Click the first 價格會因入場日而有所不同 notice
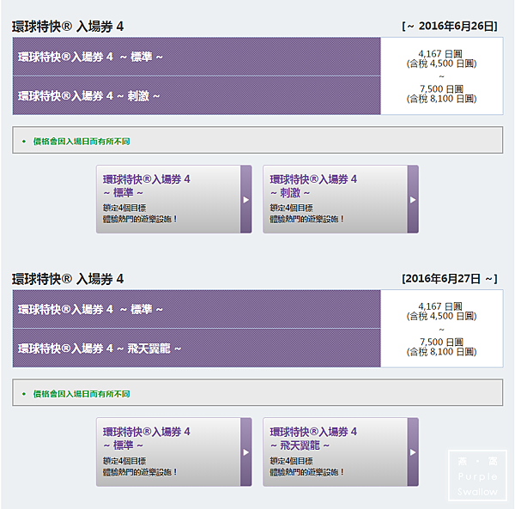Viewport: 515px width, 509px height. 257,140
